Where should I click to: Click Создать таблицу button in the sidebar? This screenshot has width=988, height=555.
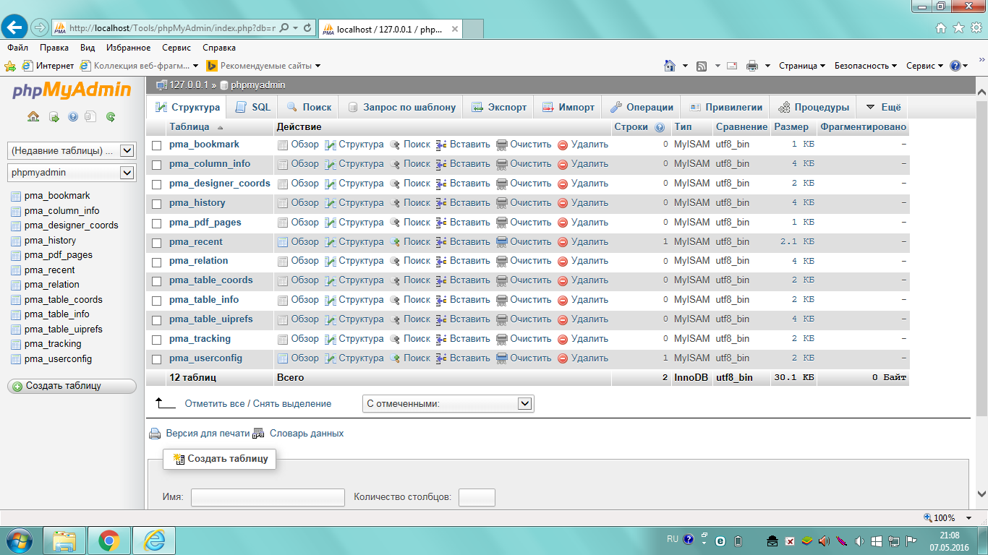72,387
